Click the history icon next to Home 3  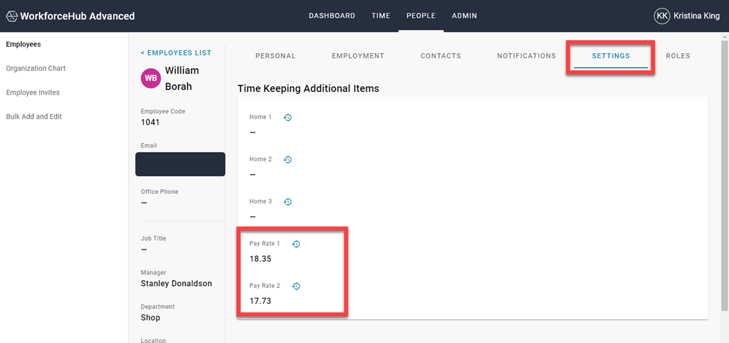288,202
